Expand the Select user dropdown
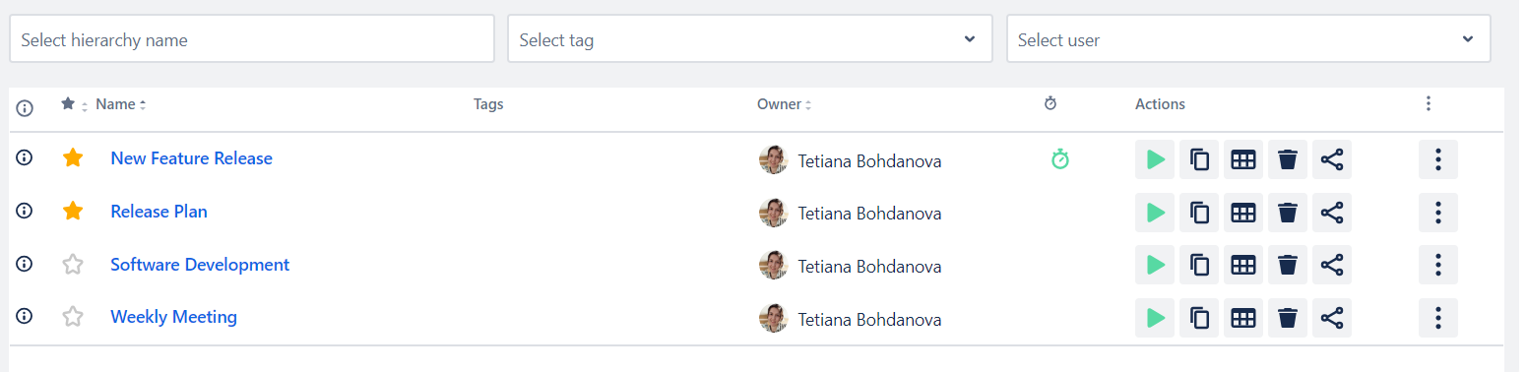The height and width of the screenshot is (372, 1527). [x=1248, y=39]
